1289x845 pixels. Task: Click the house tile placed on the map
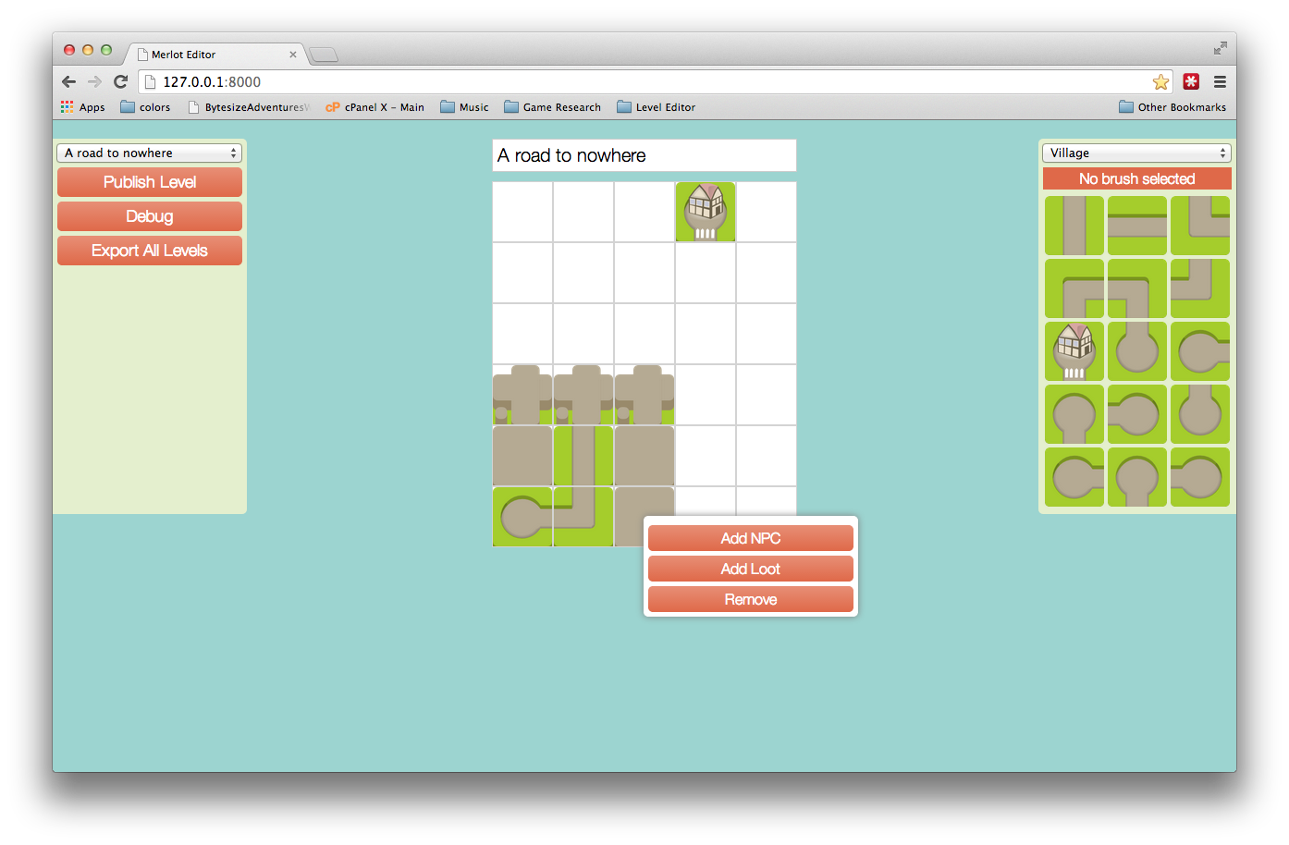coord(705,212)
